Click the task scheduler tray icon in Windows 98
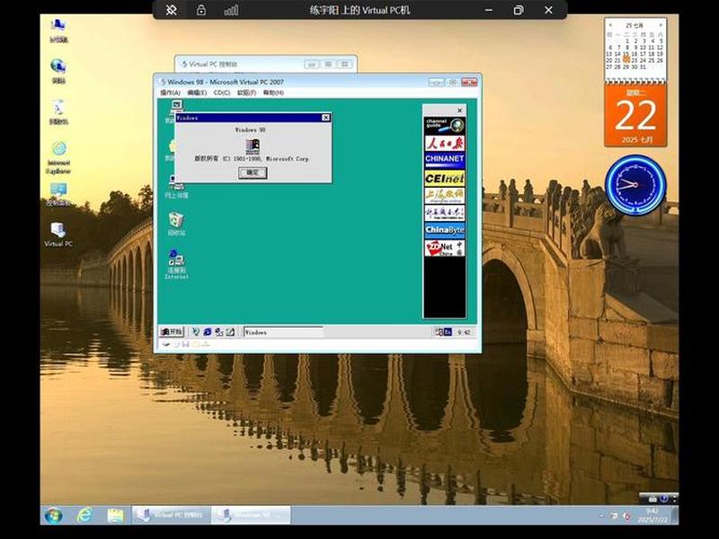The height and width of the screenshot is (539, 719). click(x=439, y=331)
